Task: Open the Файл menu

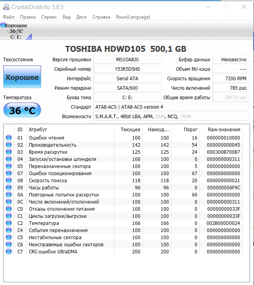Action: (8, 17)
